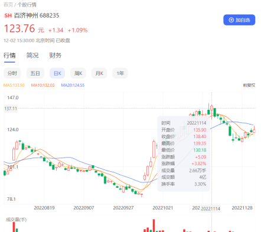Select the 月K chart period
Viewport: 261px width, 232px height.
tap(99, 73)
